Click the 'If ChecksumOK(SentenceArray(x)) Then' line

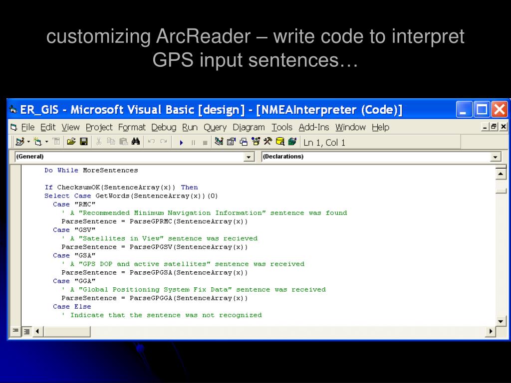point(121,188)
